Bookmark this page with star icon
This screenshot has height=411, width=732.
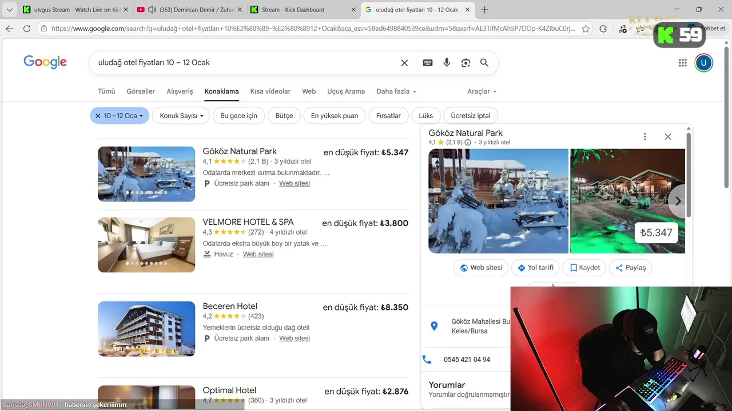pos(586,29)
